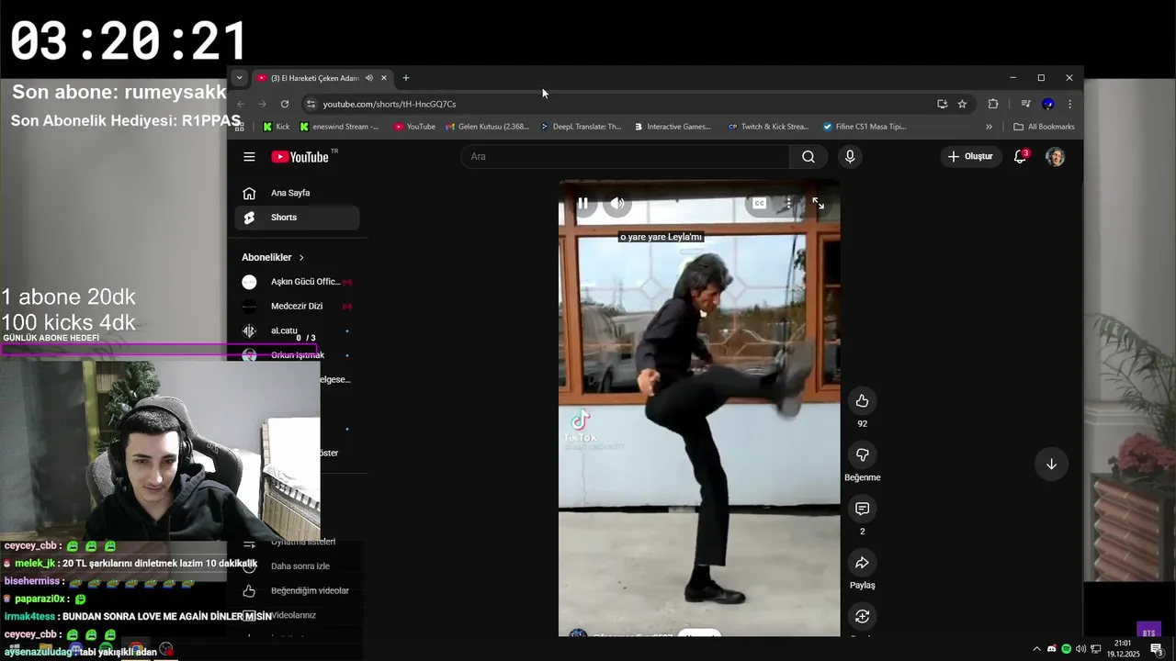
Task: Open the All Bookmarks folder
Action: [1044, 127]
